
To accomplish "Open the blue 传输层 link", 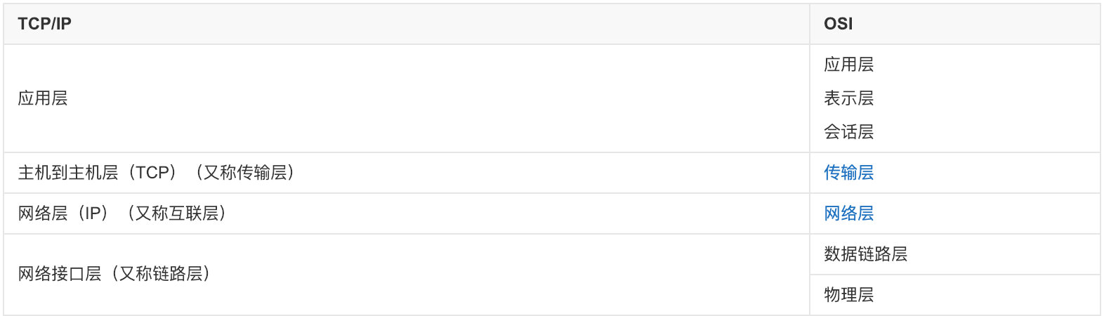I will click(x=848, y=173).
